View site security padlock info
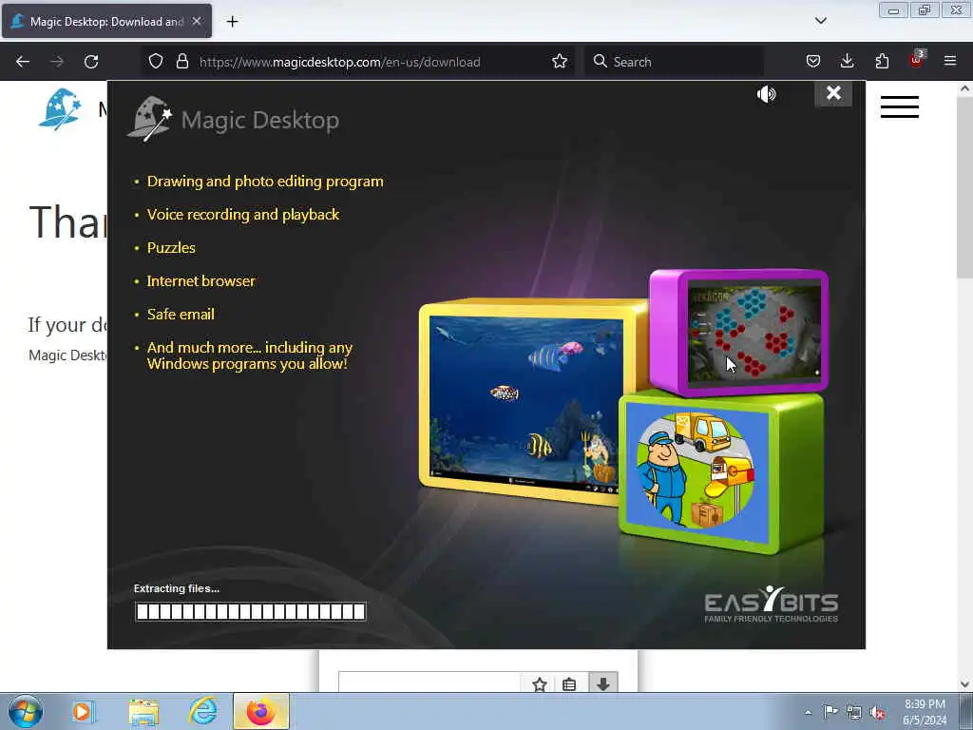The image size is (973, 730). pos(181,61)
